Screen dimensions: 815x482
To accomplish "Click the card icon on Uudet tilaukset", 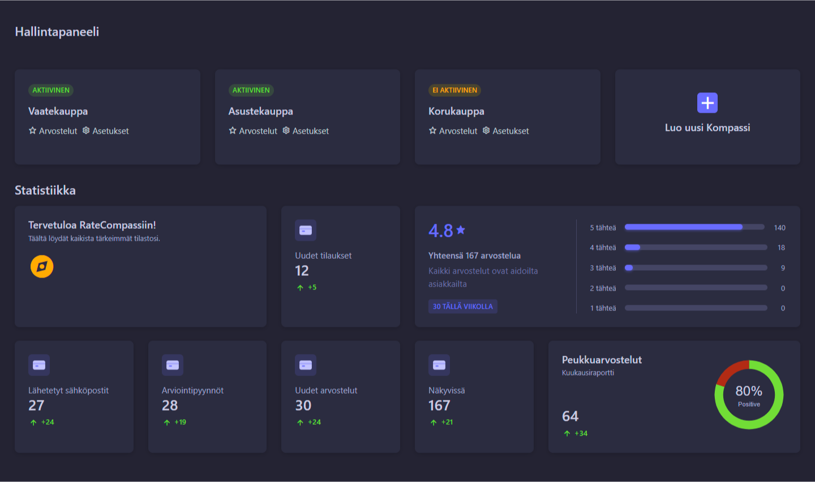I will tap(306, 231).
